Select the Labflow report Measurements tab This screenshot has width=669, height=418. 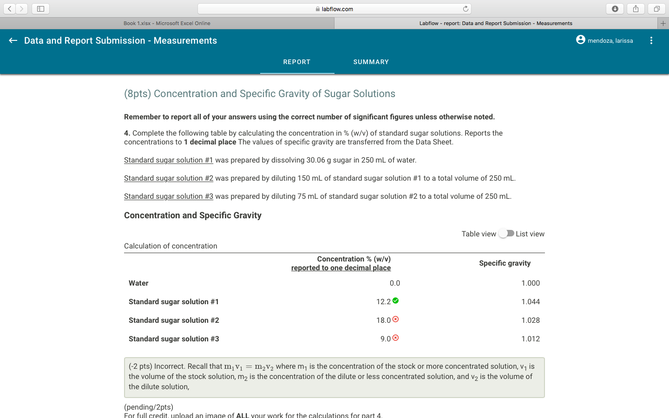point(496,23)
